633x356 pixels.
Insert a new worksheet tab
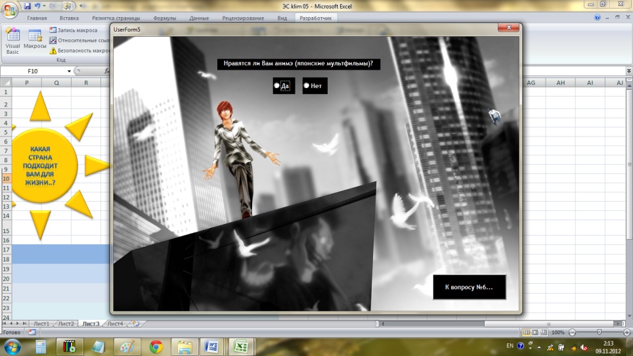pyautogui.click(x=136, y=324)
